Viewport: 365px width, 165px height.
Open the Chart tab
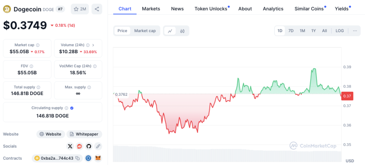click(125, 9)
